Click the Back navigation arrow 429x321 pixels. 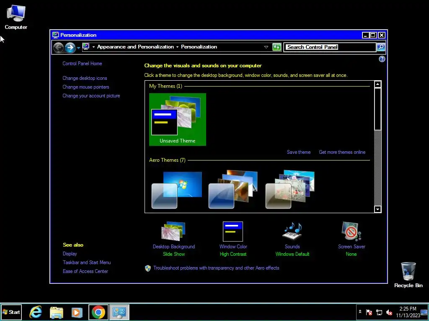pyautogui.click(x=58, y=48)
